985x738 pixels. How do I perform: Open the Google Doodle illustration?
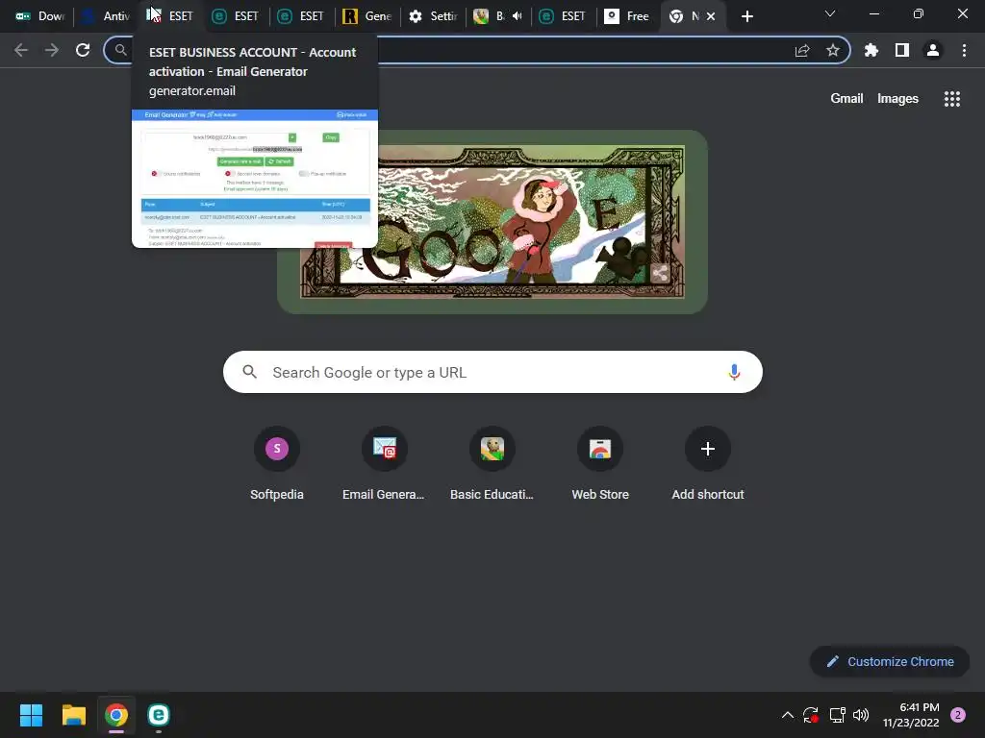492,222
